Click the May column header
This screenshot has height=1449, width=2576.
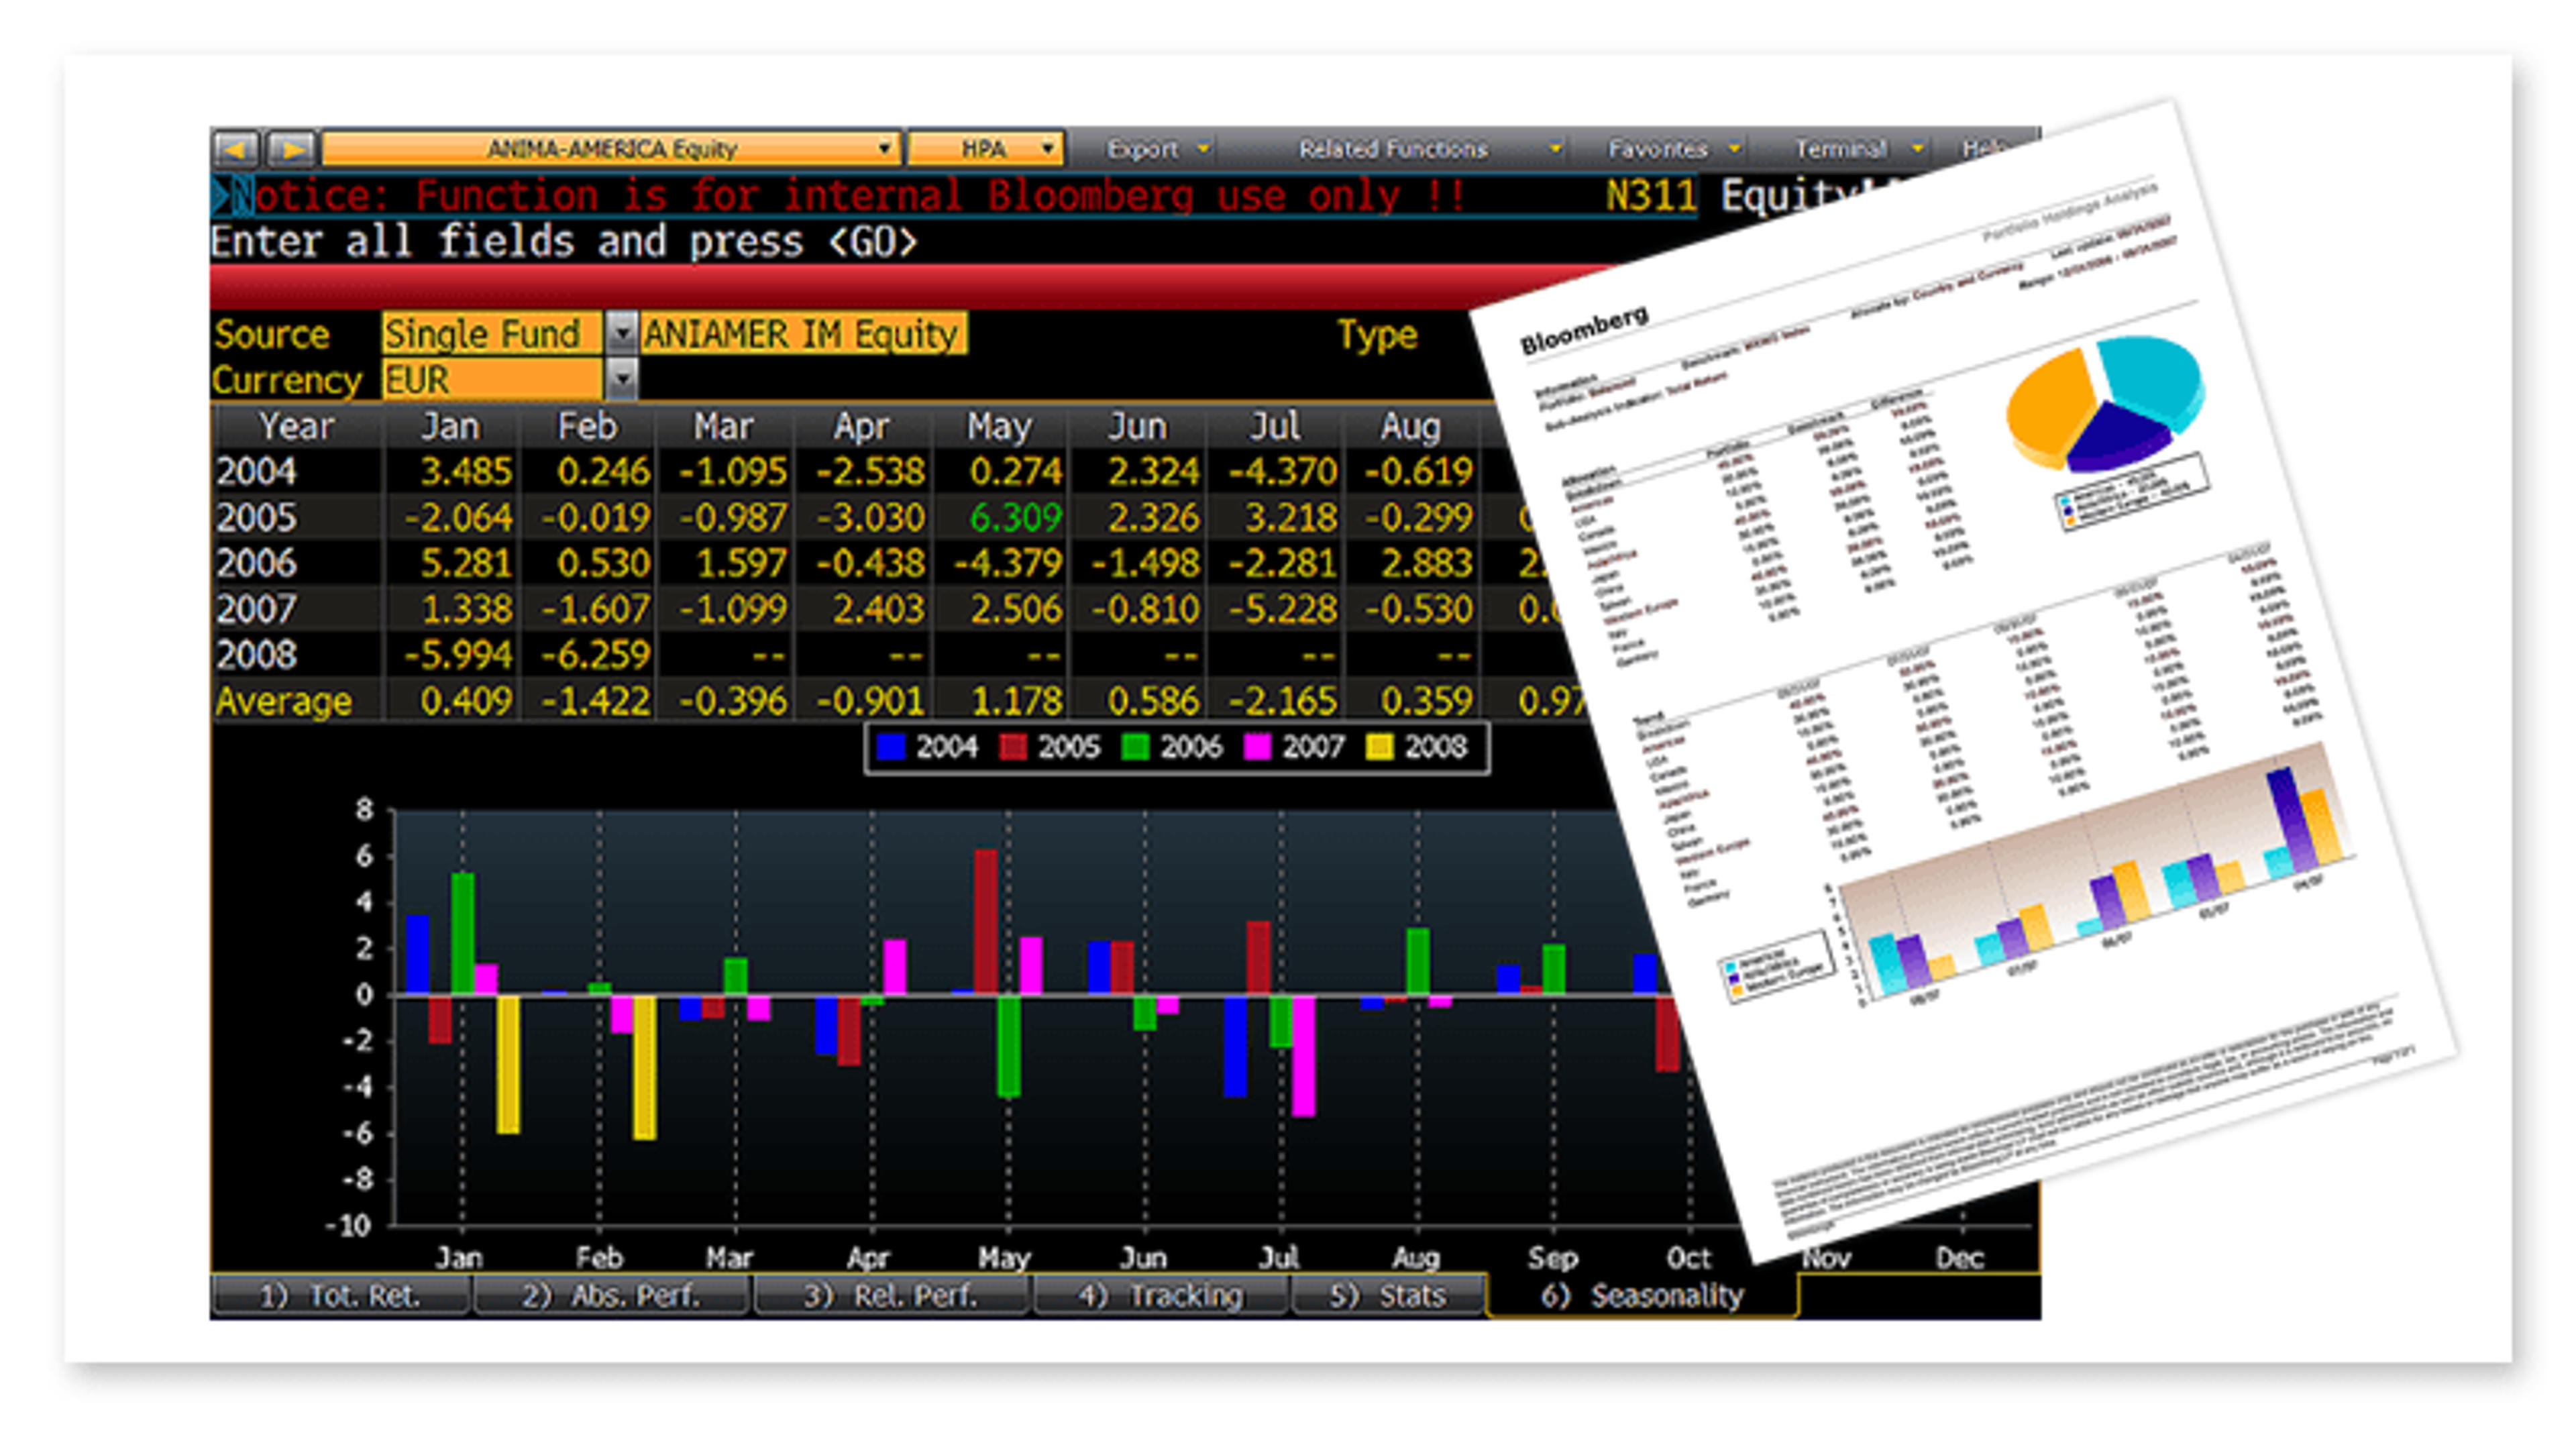(x=999, y=426)
